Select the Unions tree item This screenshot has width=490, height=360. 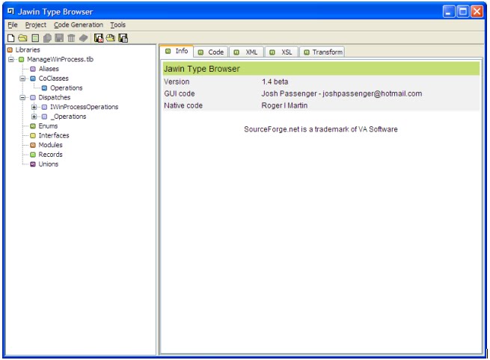click(49, 164)
